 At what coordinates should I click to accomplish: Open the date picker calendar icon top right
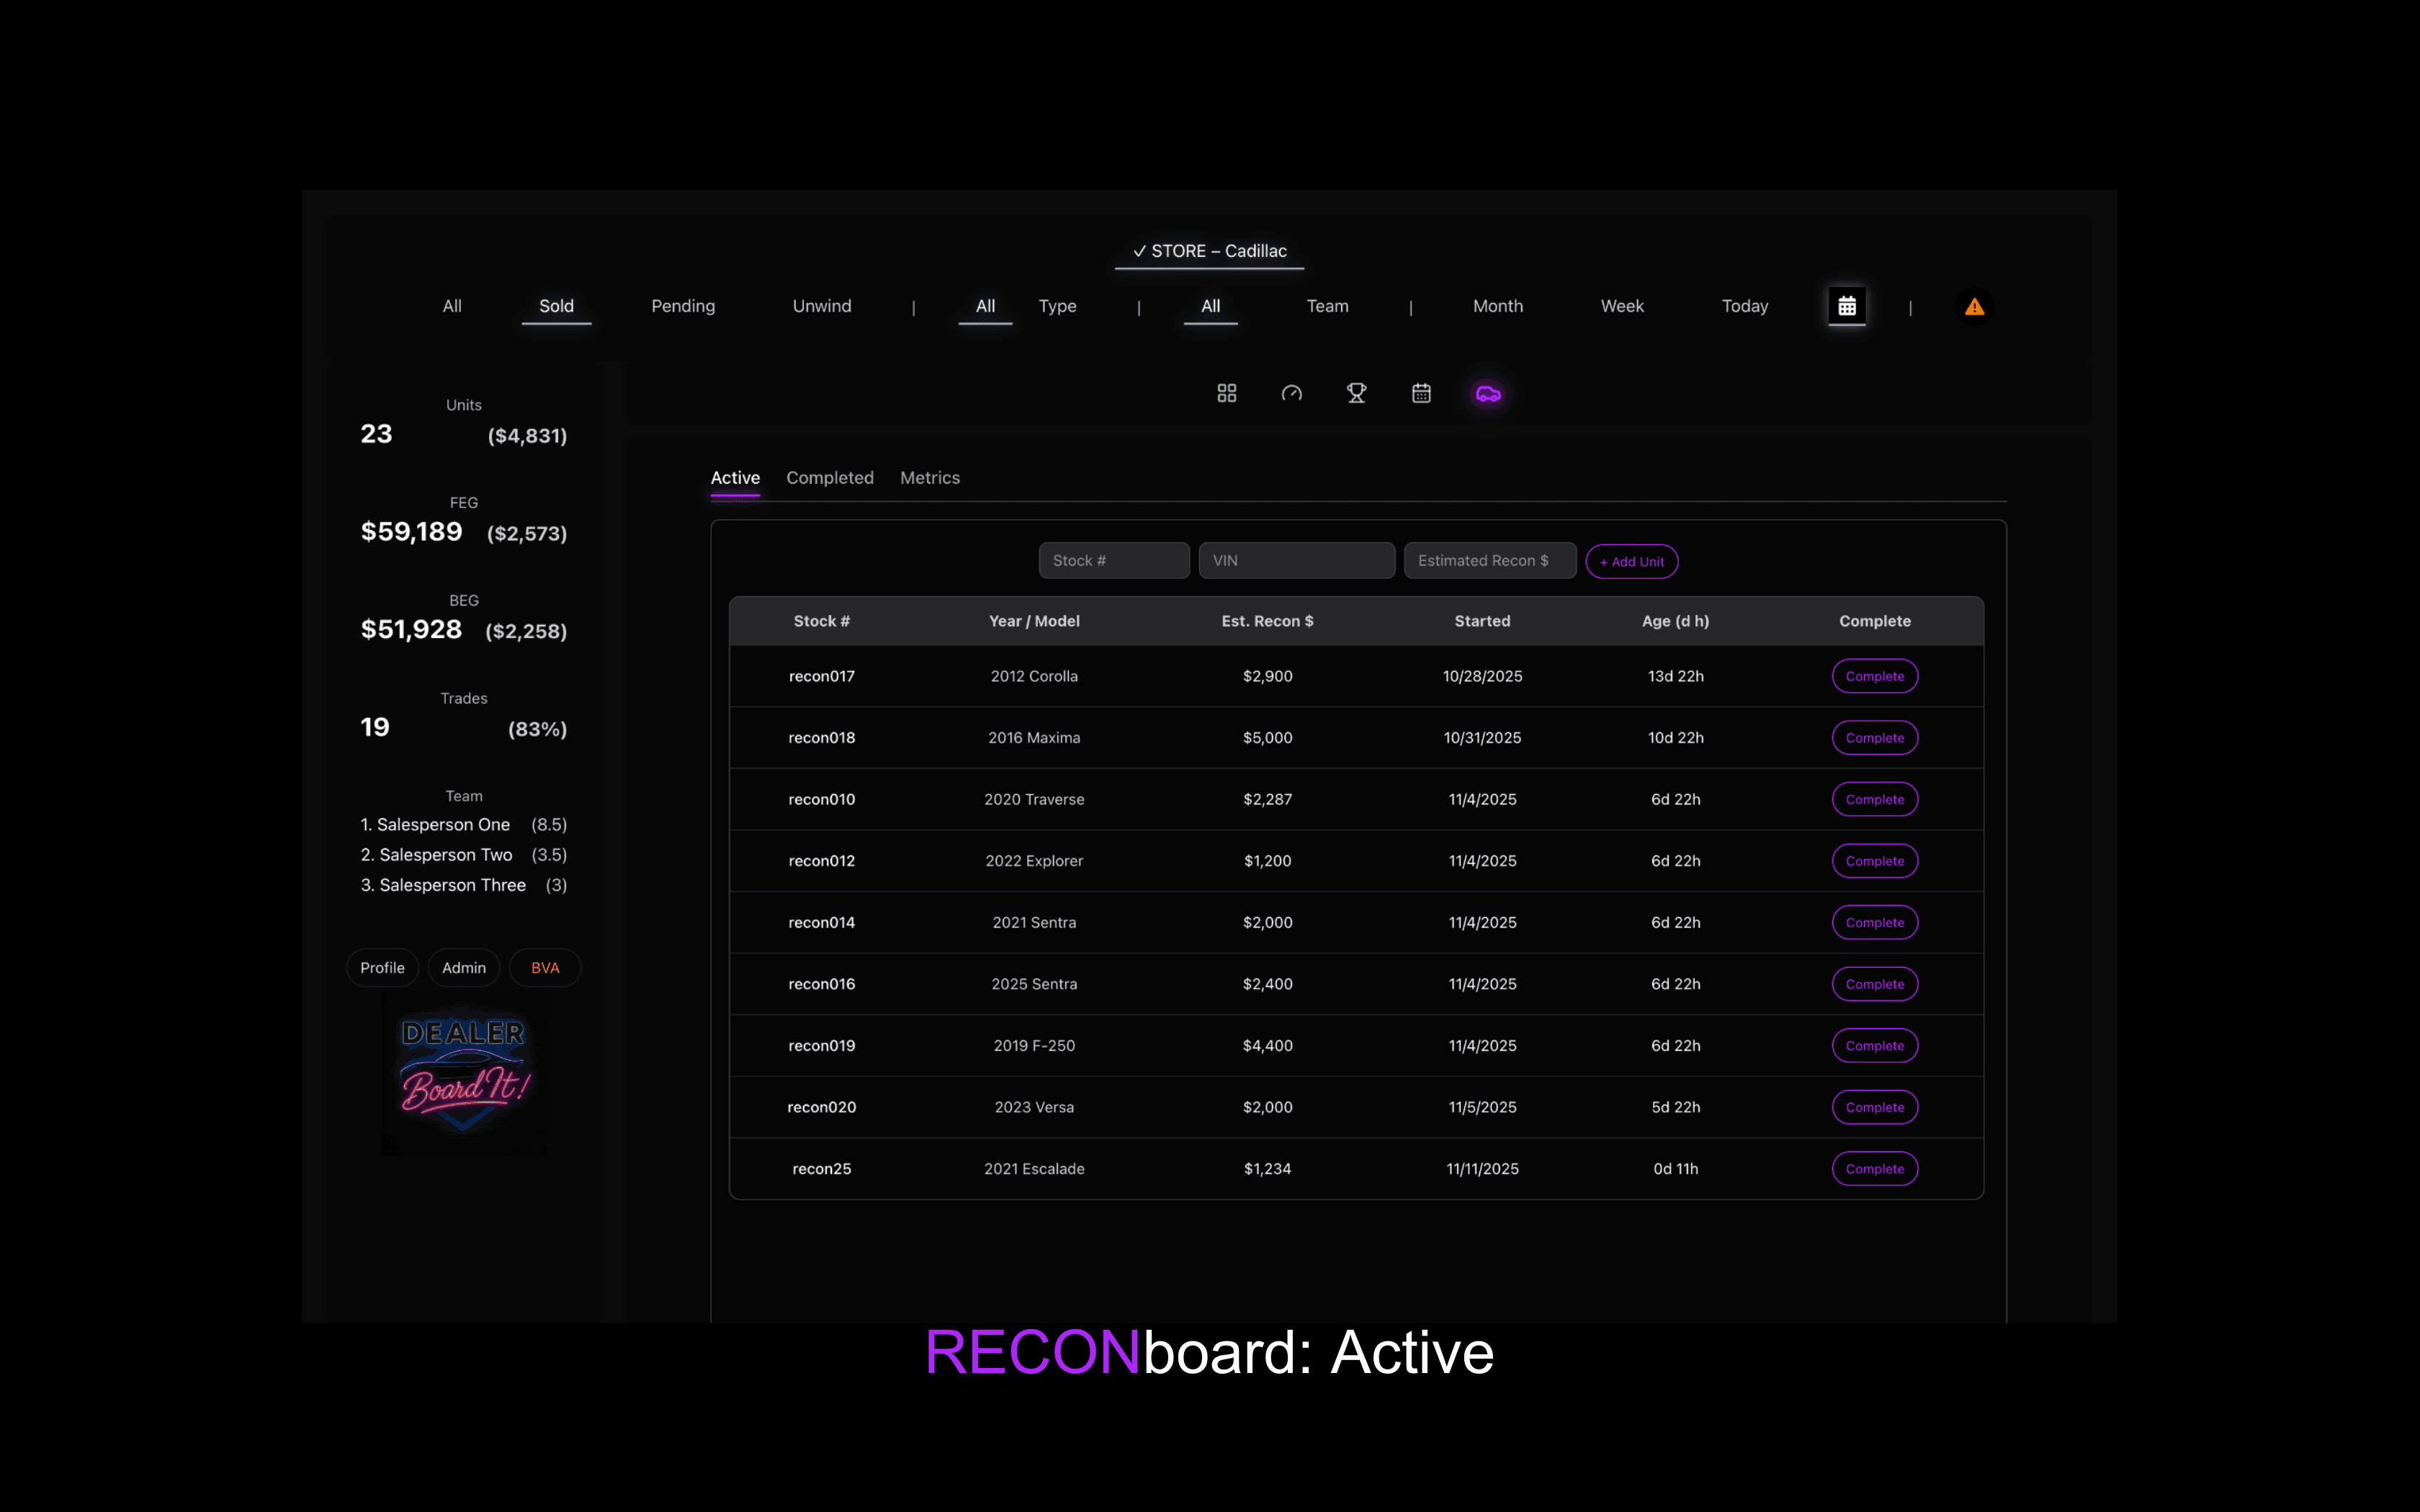[1847, 306]
